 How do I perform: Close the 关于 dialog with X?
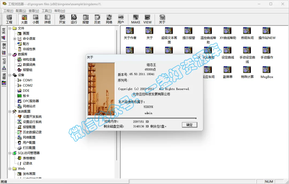[x=199, y=57]
